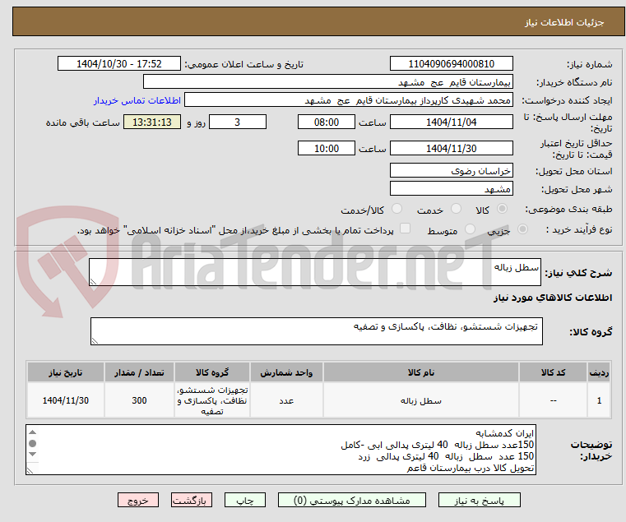Click the تعداد / مقدار column header
Screen dimensions: 626x522
pos(139,372)
